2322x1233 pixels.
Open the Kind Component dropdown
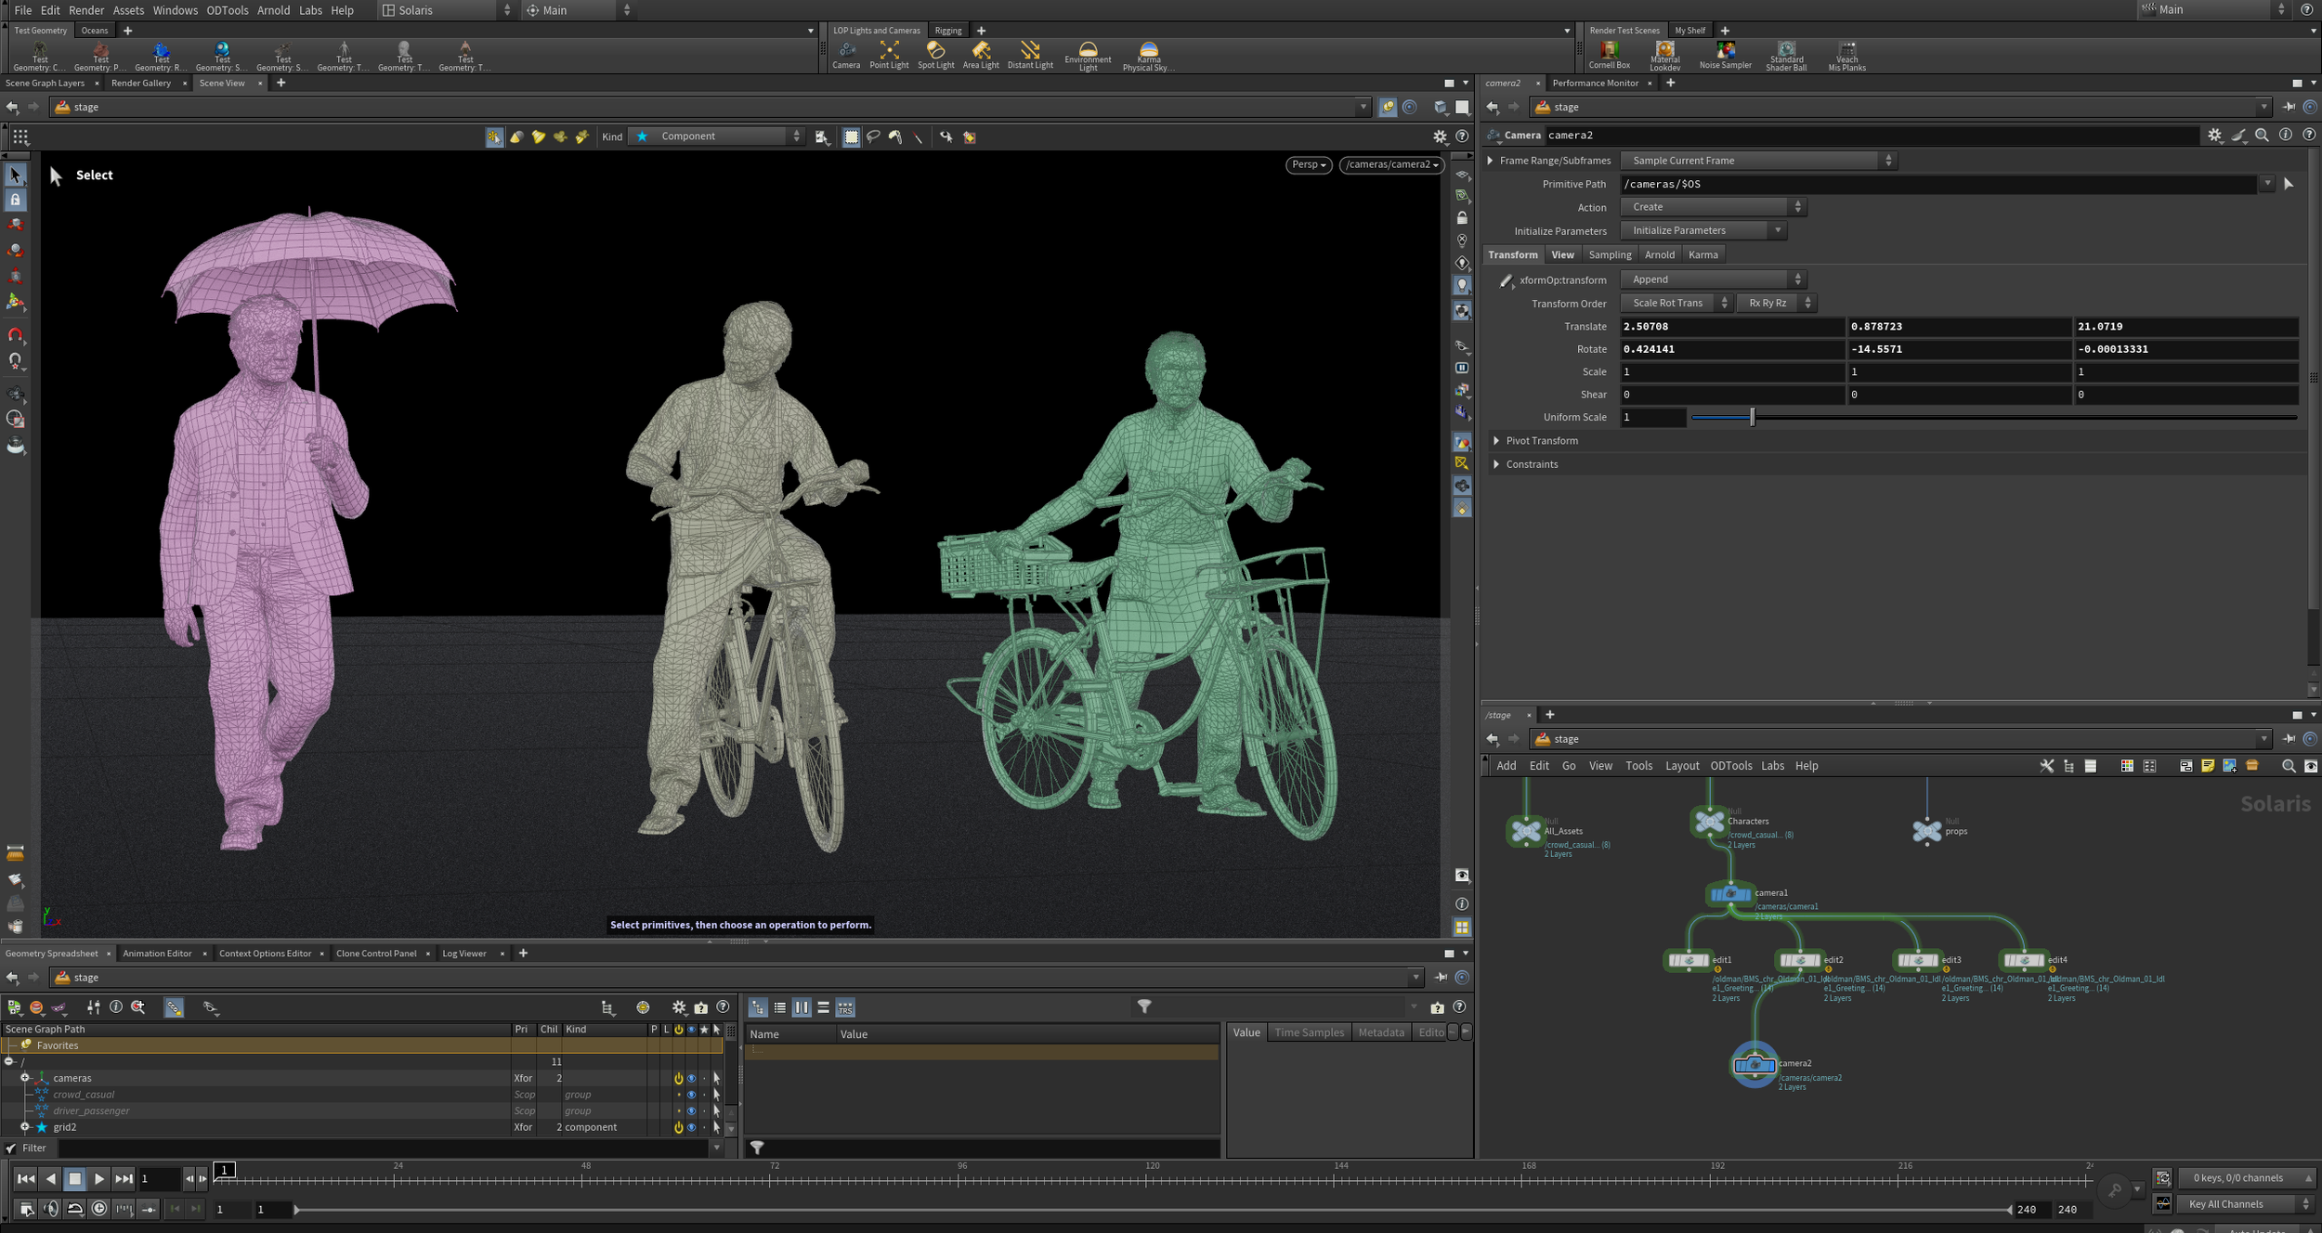tap(715, 136)
